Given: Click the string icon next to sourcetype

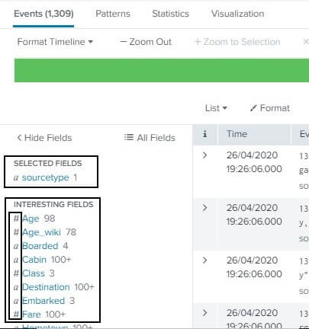Looking at the screenshot, I should [x=16, y=177].
